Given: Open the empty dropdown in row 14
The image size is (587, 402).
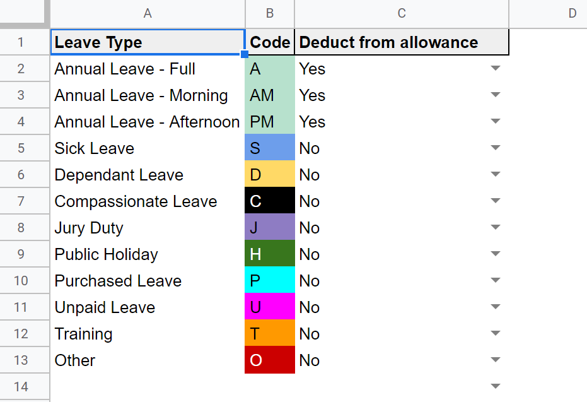Looking at the screenshot, I should click(x=496, y=387).
